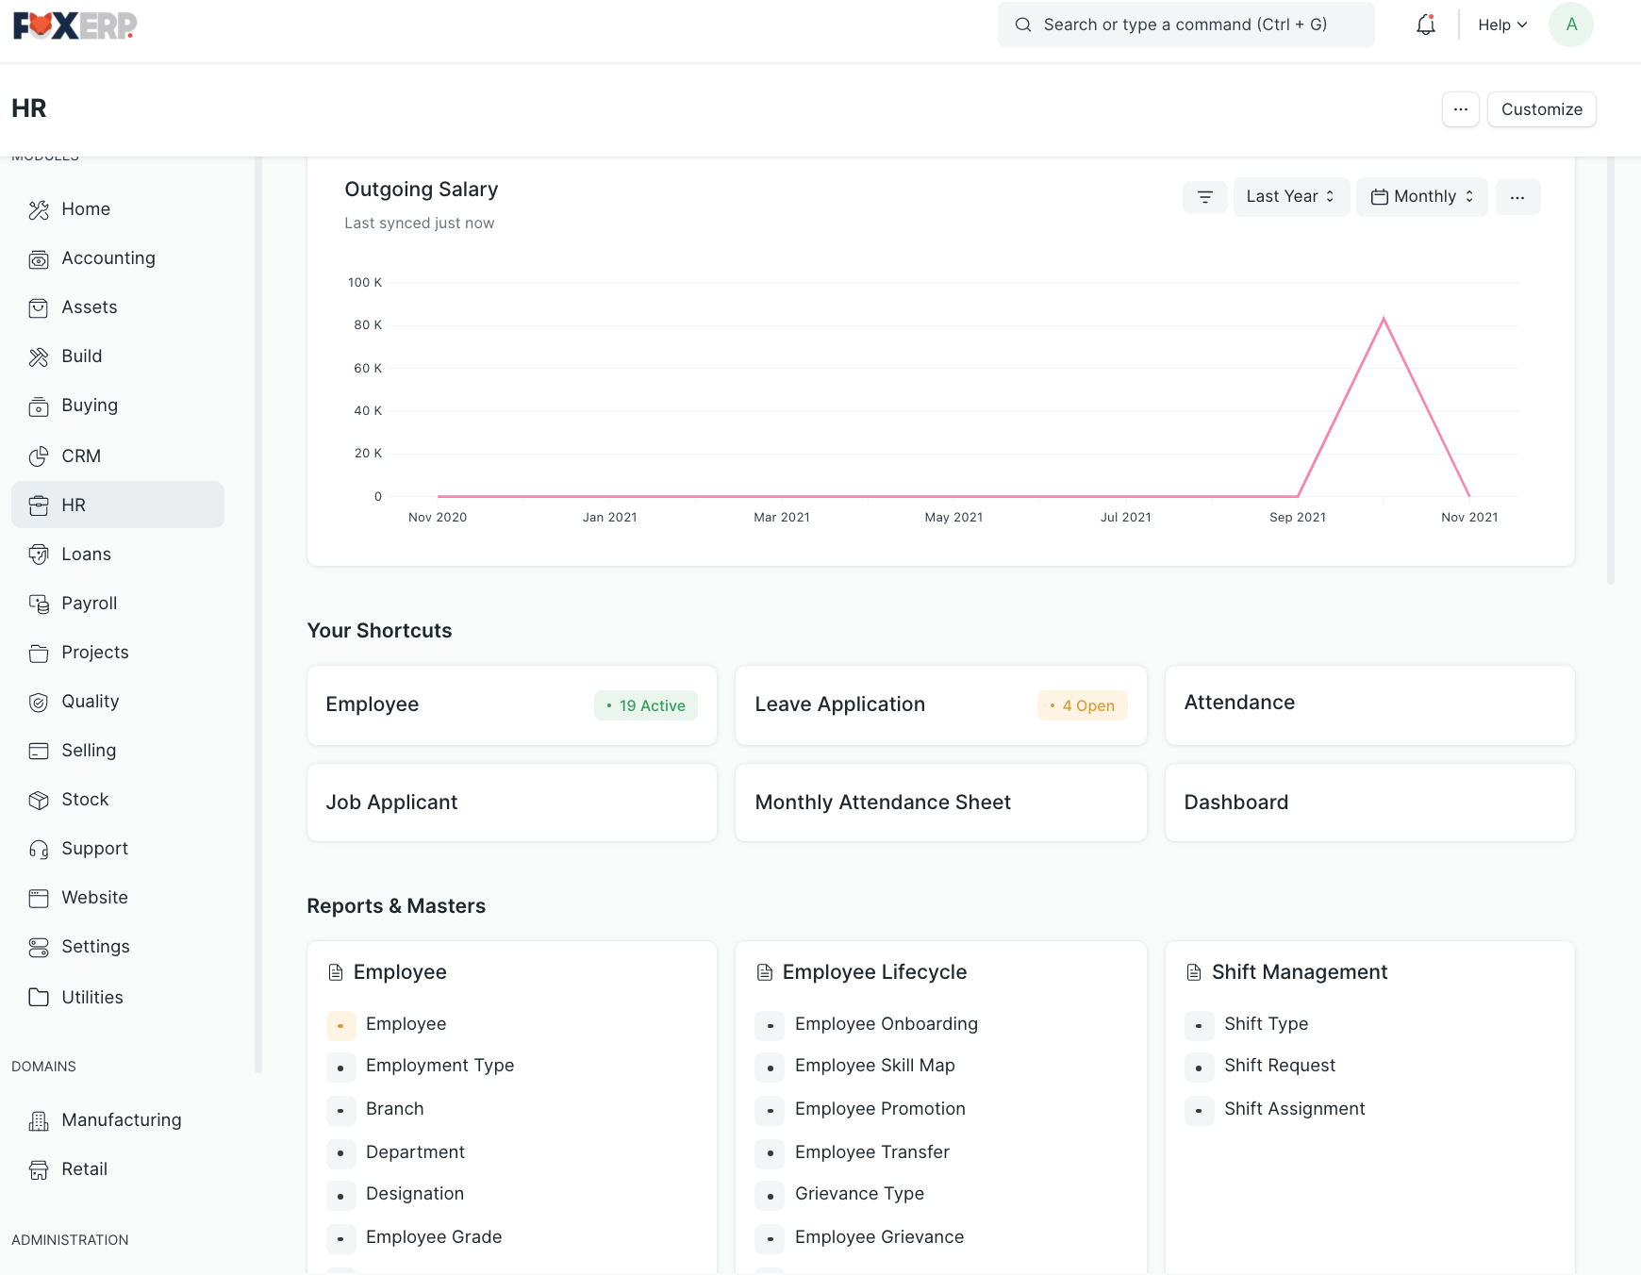Click the Assets sidebar icon

pos(39,307)
